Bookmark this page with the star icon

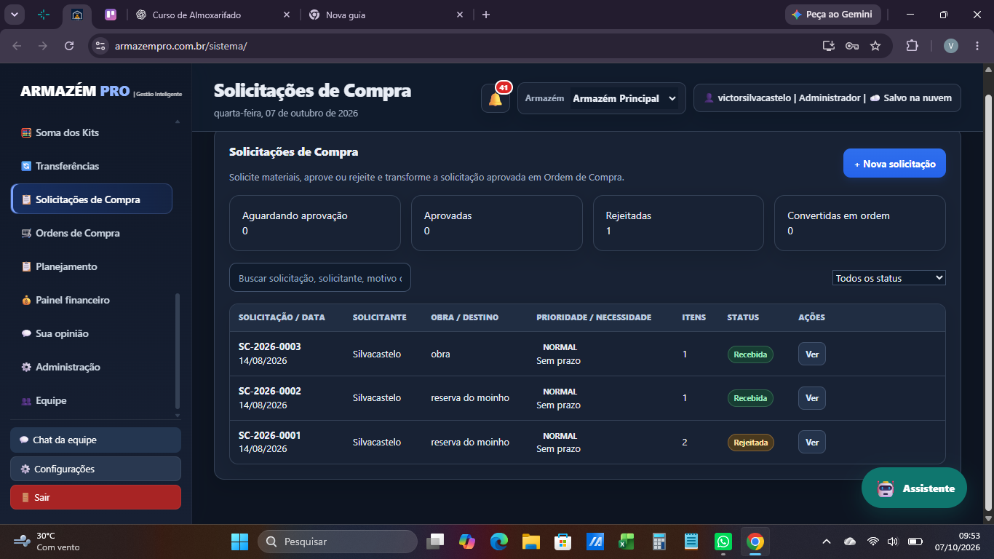click(x=875, y=46)
